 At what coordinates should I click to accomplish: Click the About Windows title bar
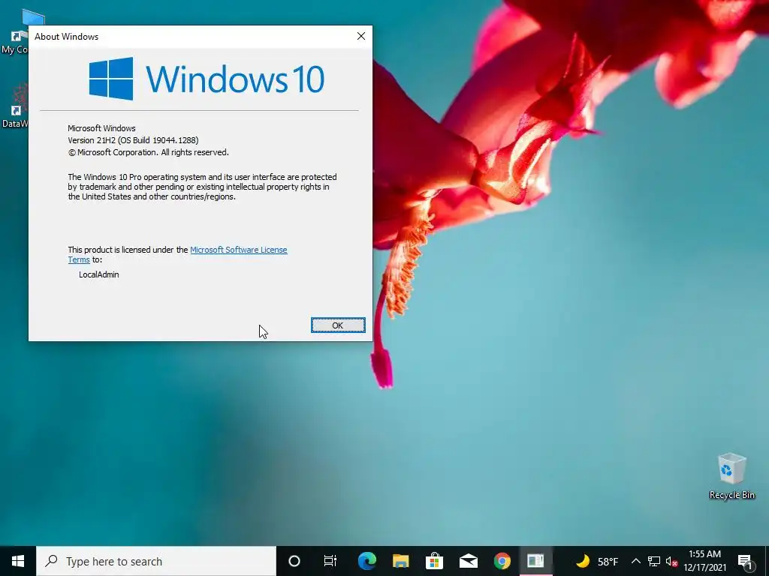coord(188,37)
